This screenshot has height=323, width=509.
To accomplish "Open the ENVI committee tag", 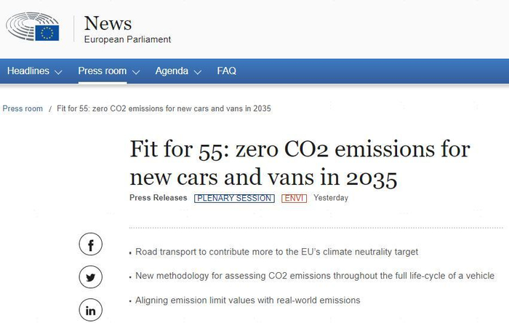I will [x=295, y=198].
